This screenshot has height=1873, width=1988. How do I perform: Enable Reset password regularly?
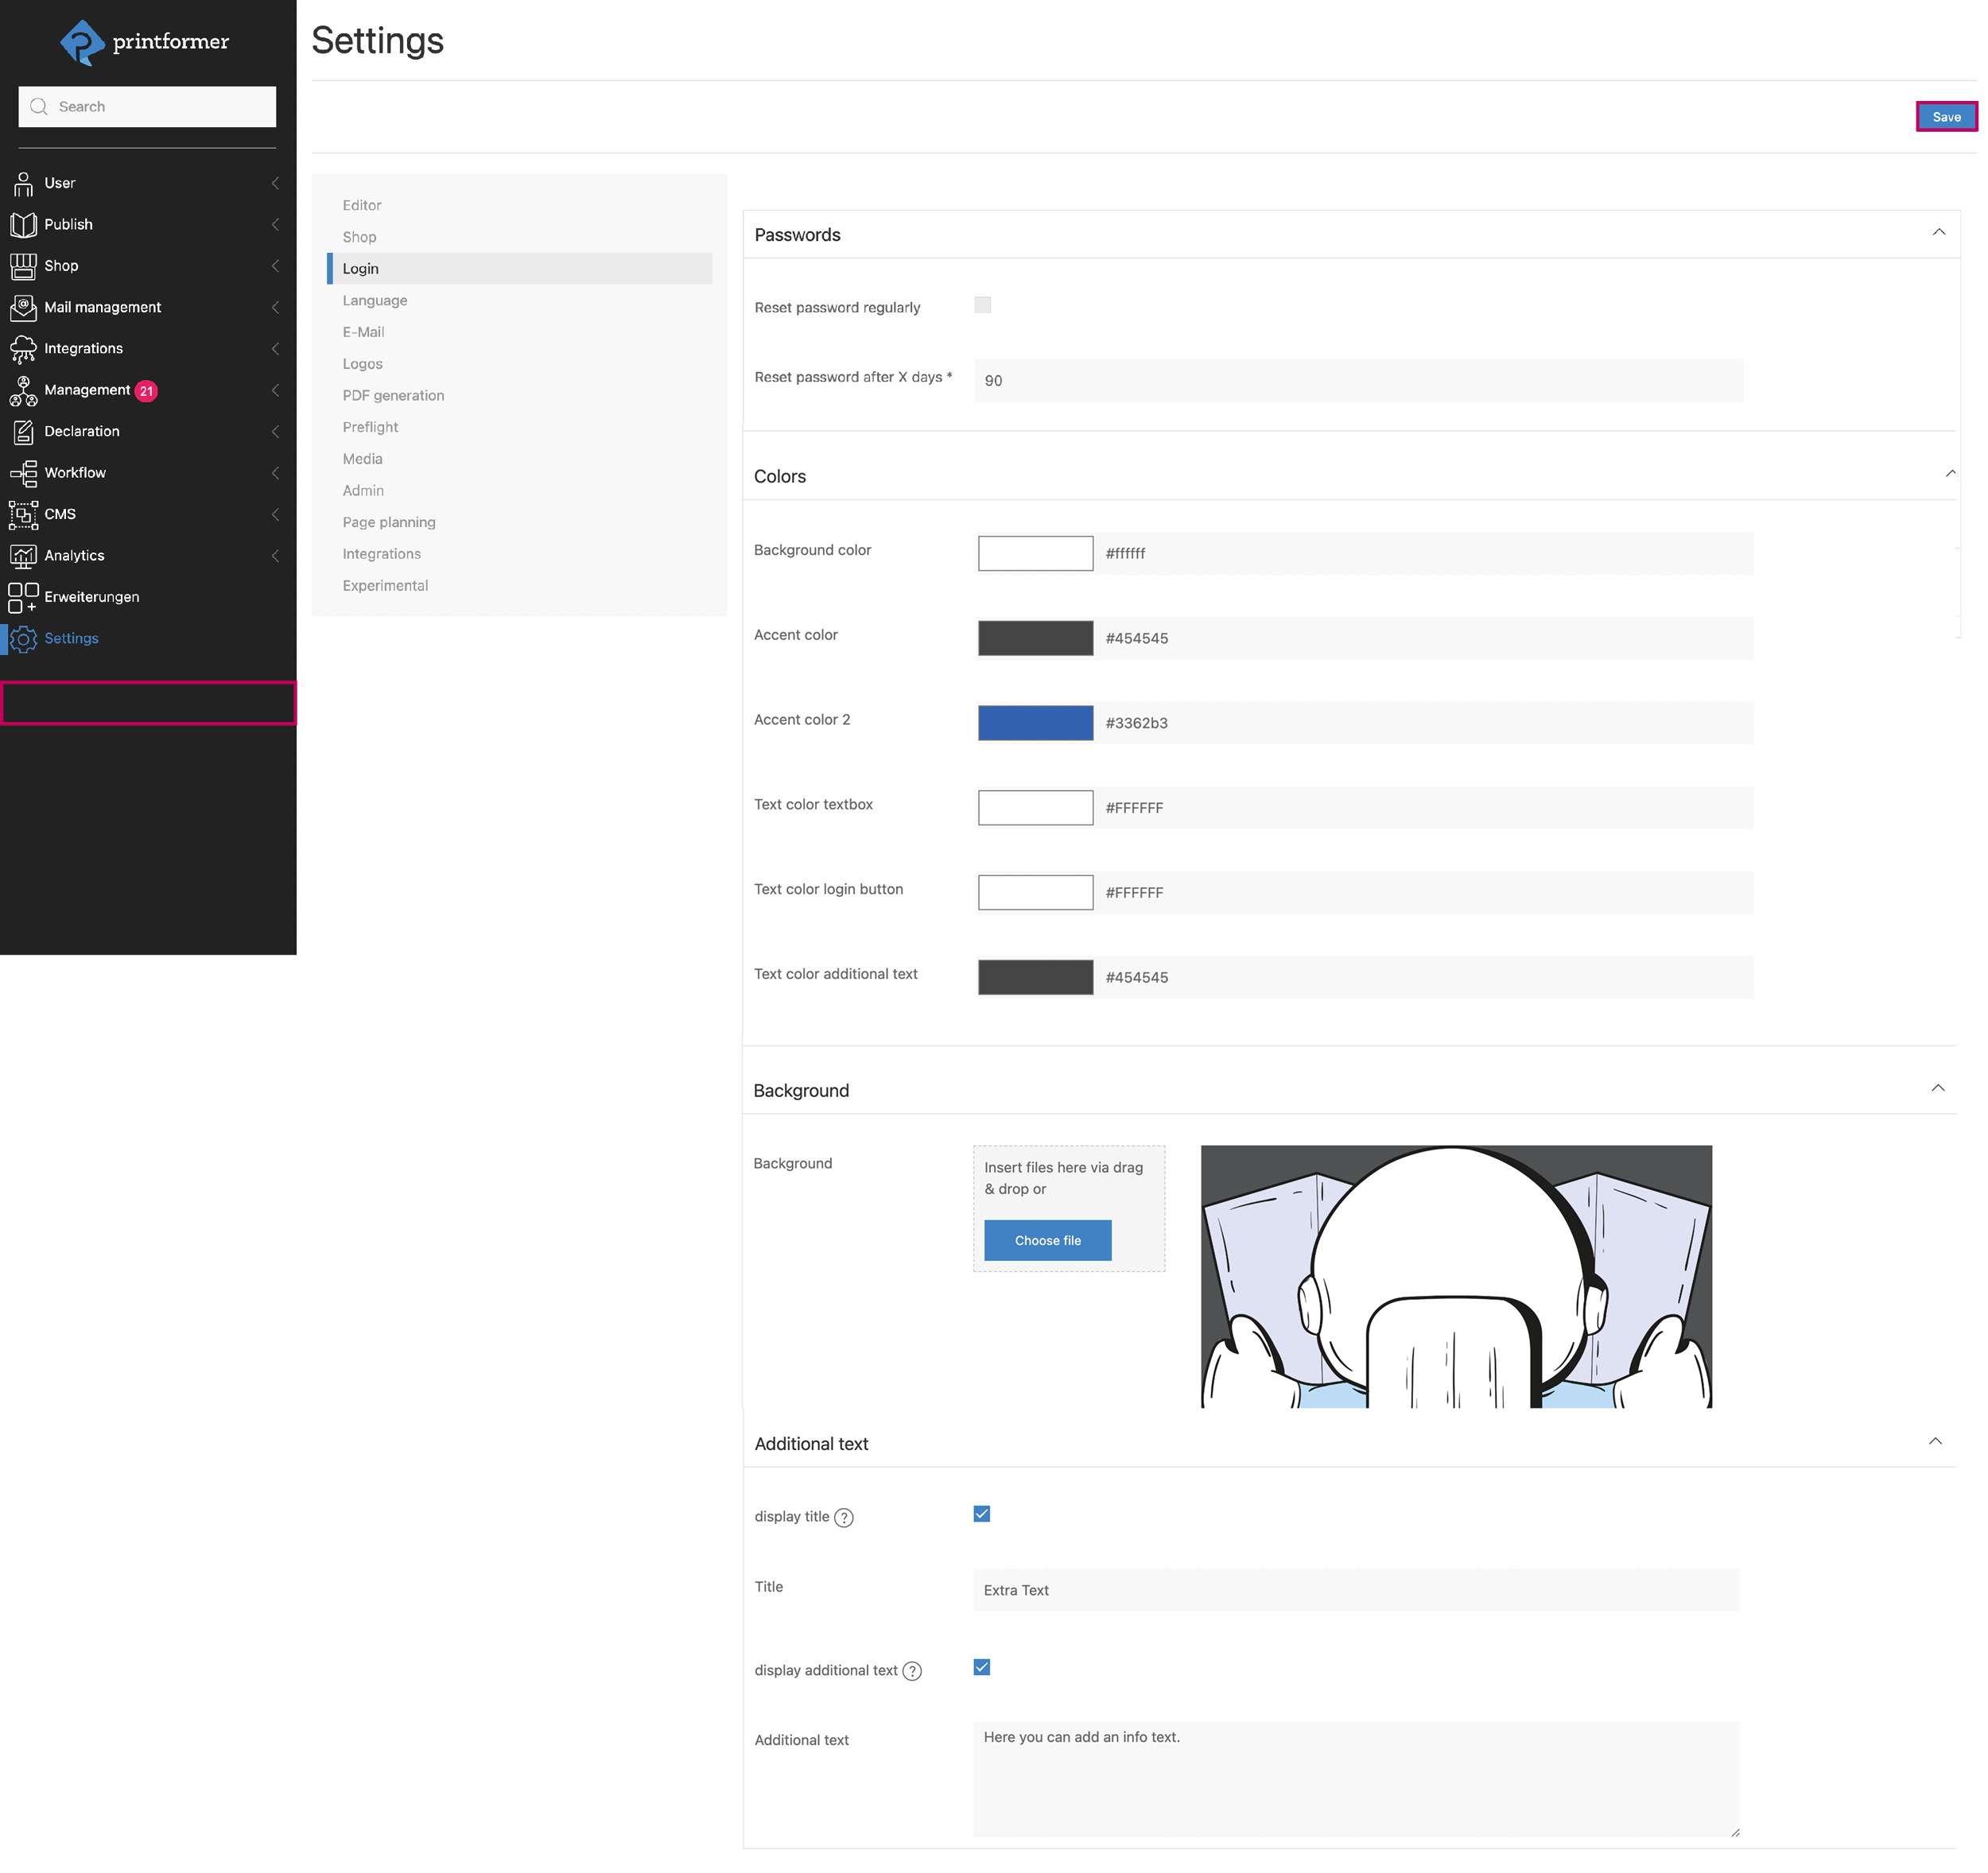click(983, 305)
